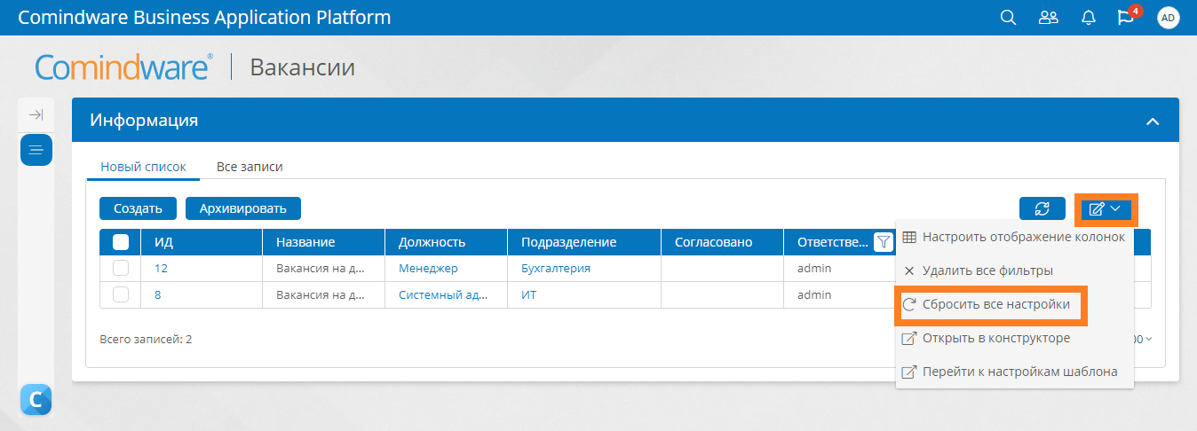Open the search magnifier icon
The width and height of the screenshot is (1197, 431).
point(1008,18)
